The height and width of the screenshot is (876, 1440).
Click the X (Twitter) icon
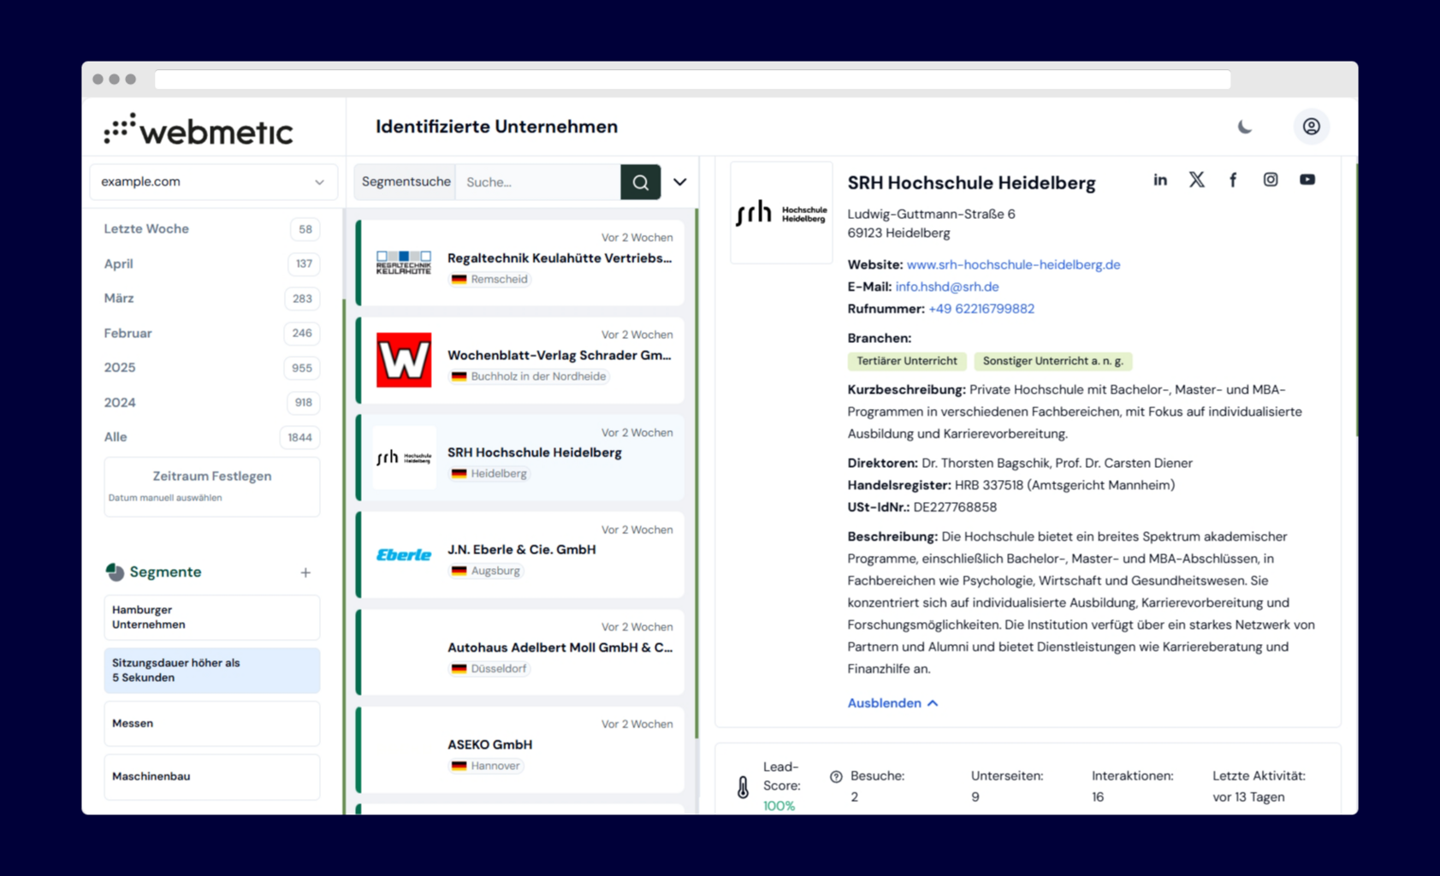click(x=1196, y=180)
